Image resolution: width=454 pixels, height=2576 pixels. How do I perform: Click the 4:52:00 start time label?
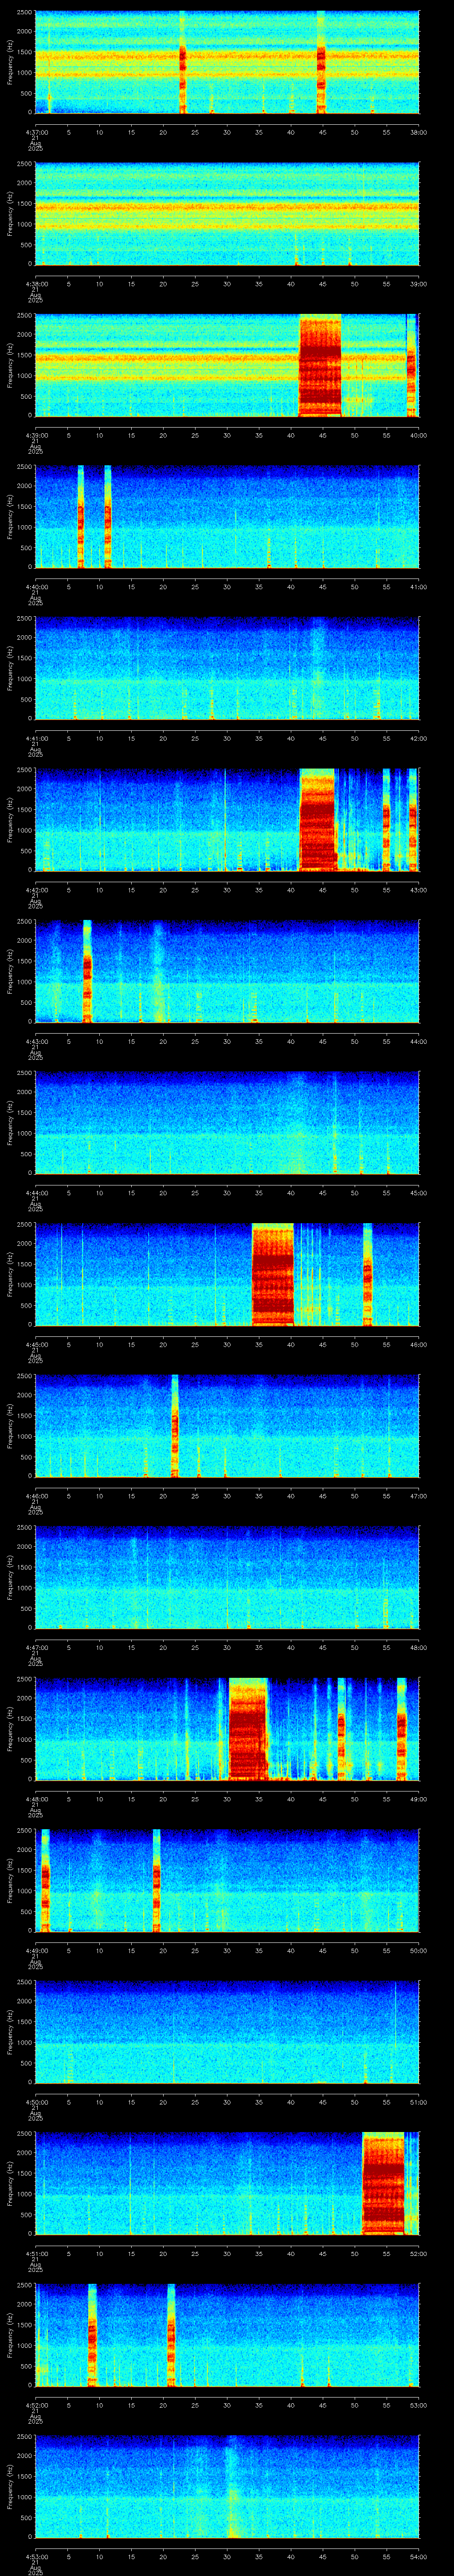[36, 2405]
